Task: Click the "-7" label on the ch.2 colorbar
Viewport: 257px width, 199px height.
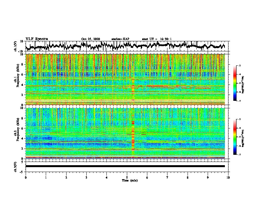Action: 239,154
